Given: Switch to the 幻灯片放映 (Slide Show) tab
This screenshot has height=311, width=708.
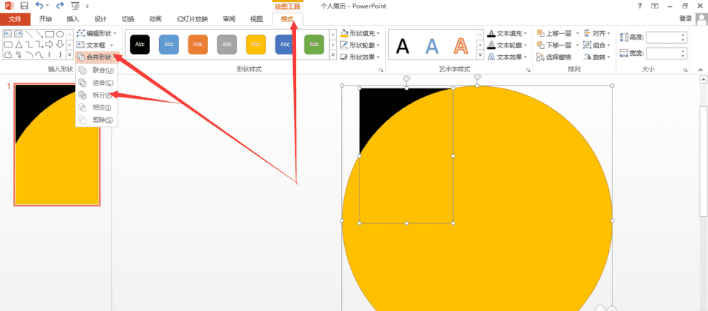Looking at the screenshot, I should (x=193, y=19).
